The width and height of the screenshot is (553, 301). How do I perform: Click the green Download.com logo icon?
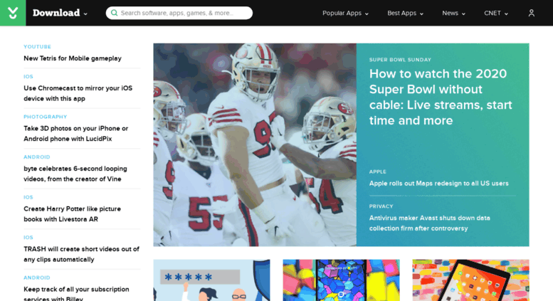pyautogui.click(x=13, y=13)
